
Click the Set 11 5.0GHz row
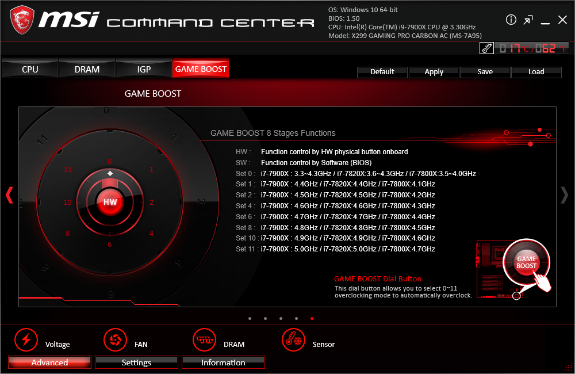point(336,249)
